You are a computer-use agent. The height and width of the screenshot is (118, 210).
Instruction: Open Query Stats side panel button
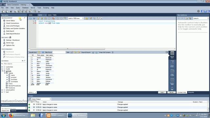click(x=172, y=82)
